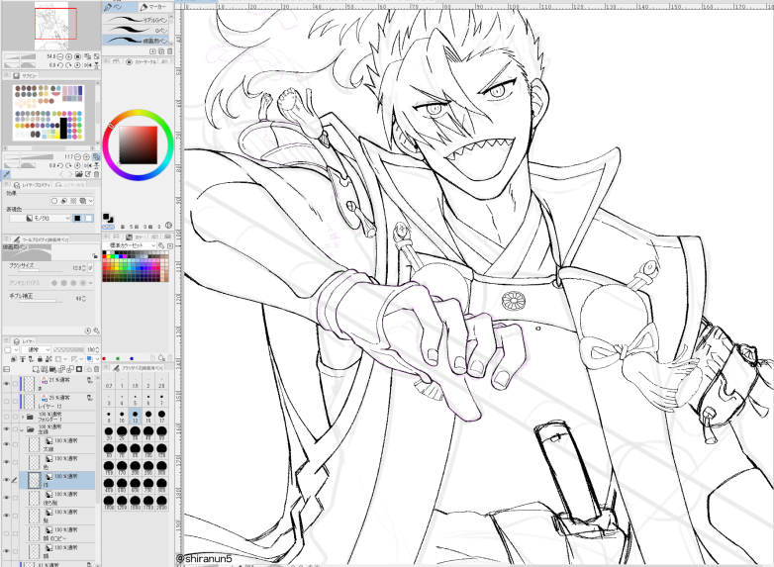Show the hidden layer レイヤー 12
The height and width of the screenshot is (567, 774).
pos(6,402)
